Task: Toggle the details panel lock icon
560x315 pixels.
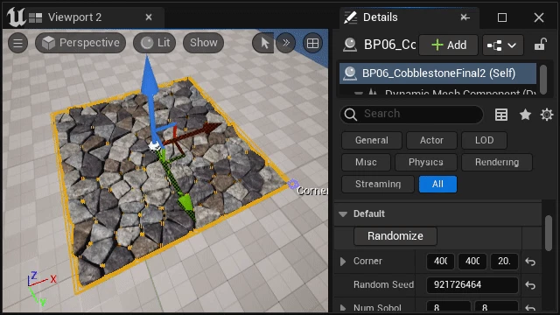Action: pyautogui.click(x=541, y=45)
